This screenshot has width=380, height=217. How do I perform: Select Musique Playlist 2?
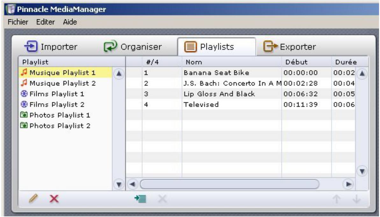65,83
